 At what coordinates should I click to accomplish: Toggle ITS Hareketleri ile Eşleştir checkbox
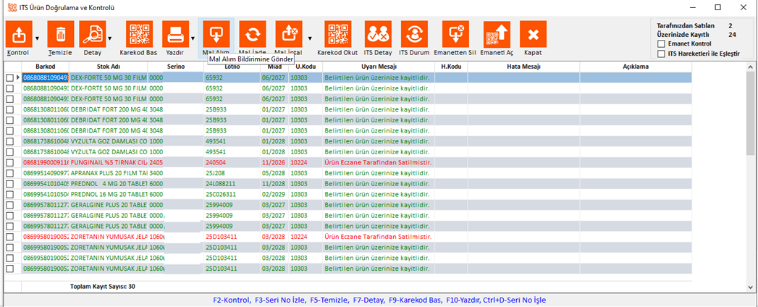pos(661,54)
